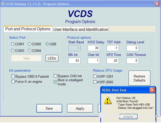161x123 pixels.
Task: Click 'Type: Ross-Tech HEX-USB' text
Action: coord(134,105)
